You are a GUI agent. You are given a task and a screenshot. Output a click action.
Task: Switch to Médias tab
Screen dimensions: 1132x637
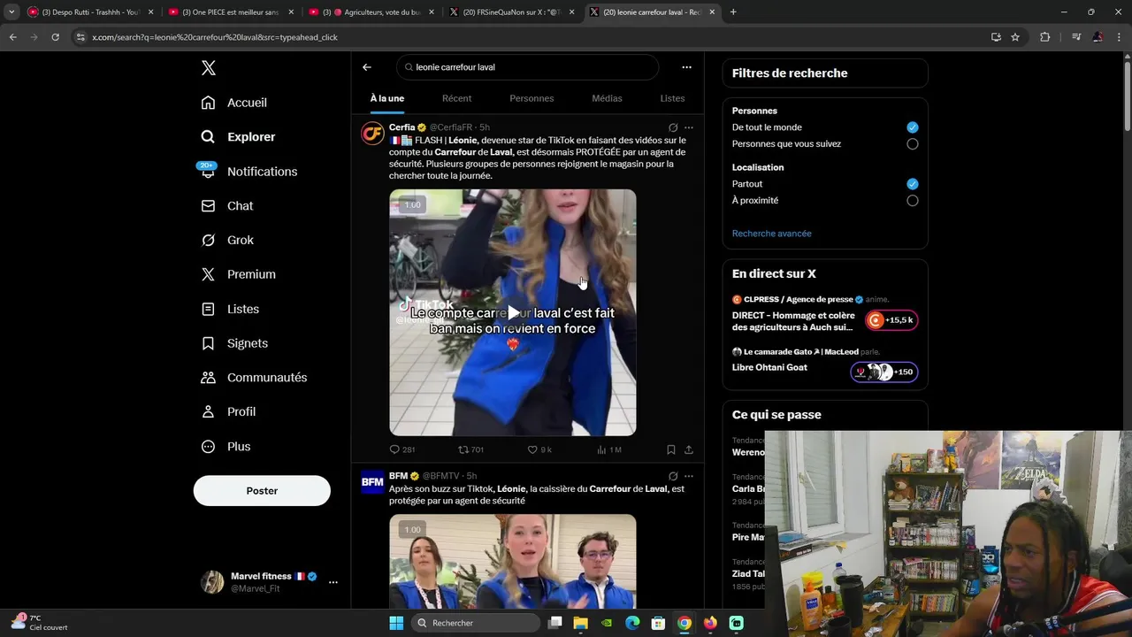[607, 98]
